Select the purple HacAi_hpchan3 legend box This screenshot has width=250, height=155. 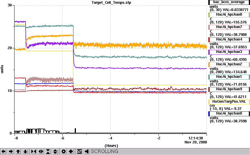[x=229, y=52]
